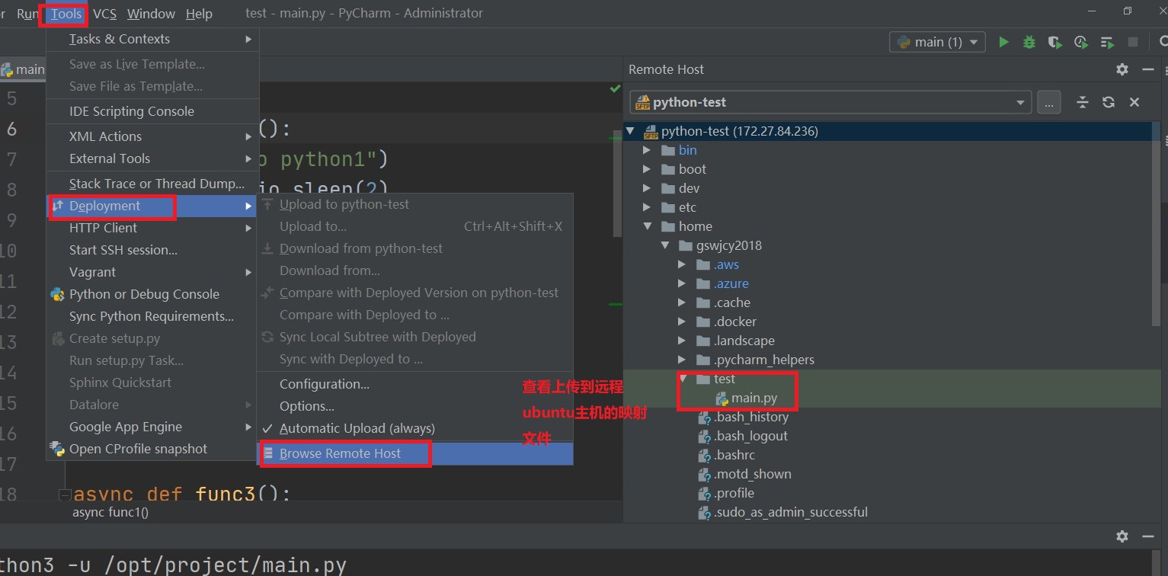Click the Tools menu in menu bar
Image resolution: width=1168 pixels, height=576 pixels.
tap(66, 14)
